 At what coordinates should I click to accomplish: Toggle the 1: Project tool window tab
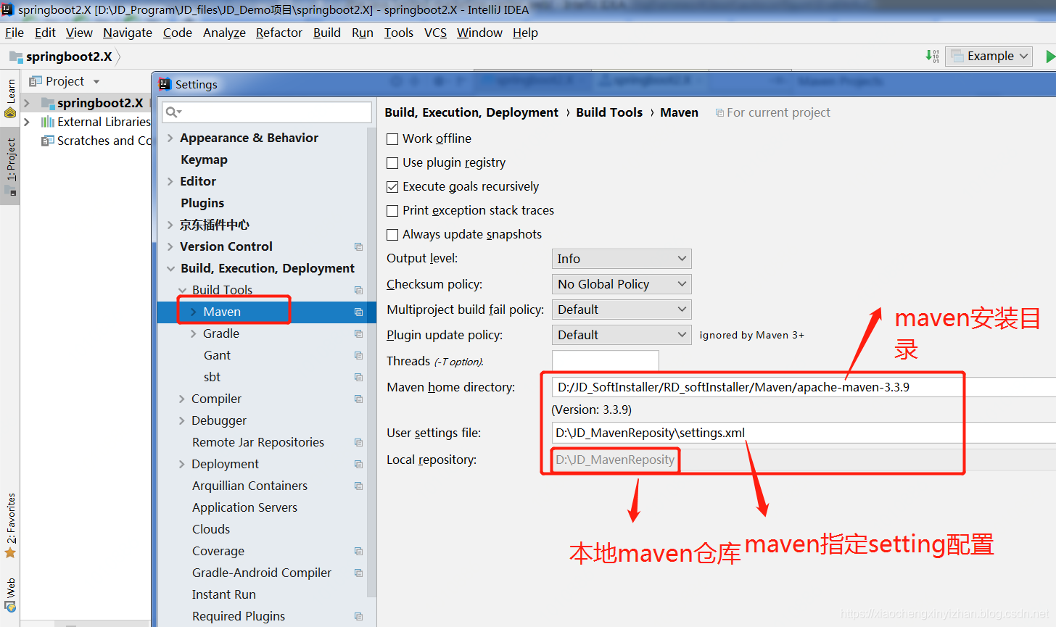pyautogui.click(x=10, y=167)
